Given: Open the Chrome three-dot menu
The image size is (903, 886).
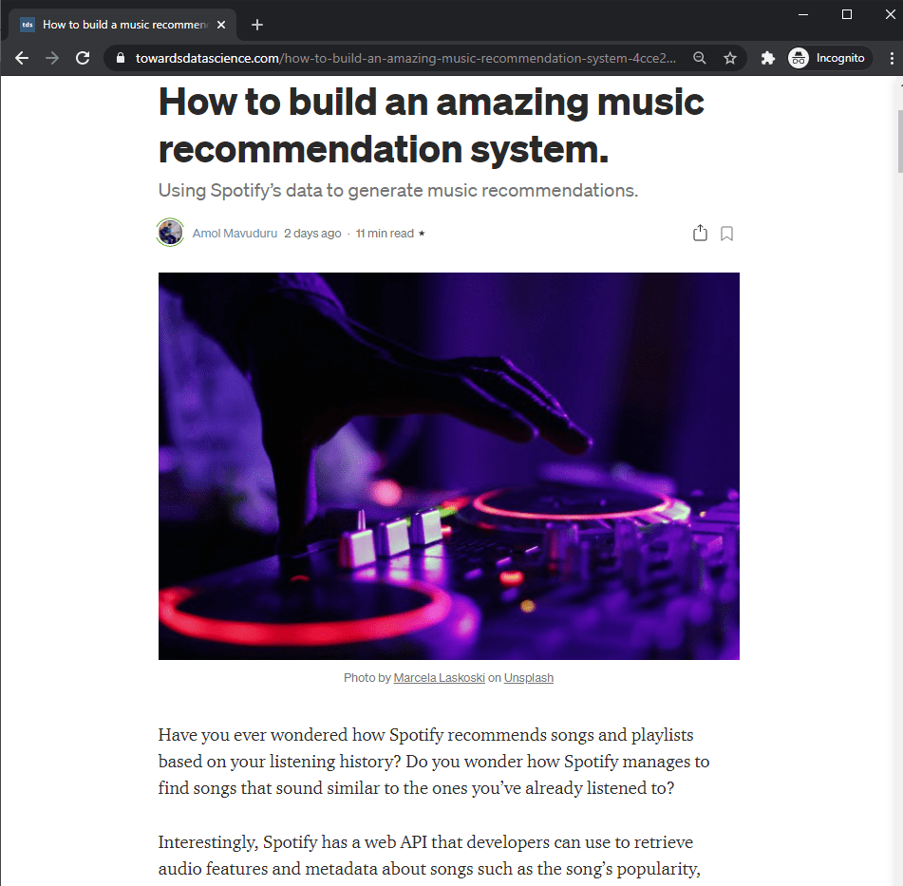Looking at the screenshot, I should point(890,58).
